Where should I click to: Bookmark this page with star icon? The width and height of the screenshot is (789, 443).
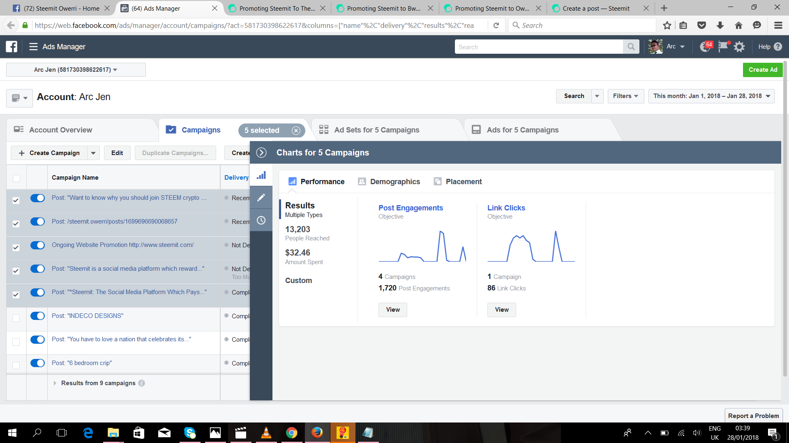coord(667,25)
